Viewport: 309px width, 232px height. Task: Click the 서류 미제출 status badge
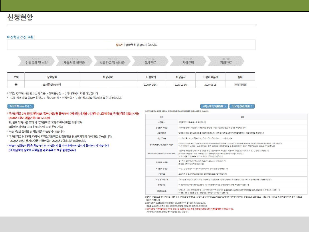click(x=240, y=84)
